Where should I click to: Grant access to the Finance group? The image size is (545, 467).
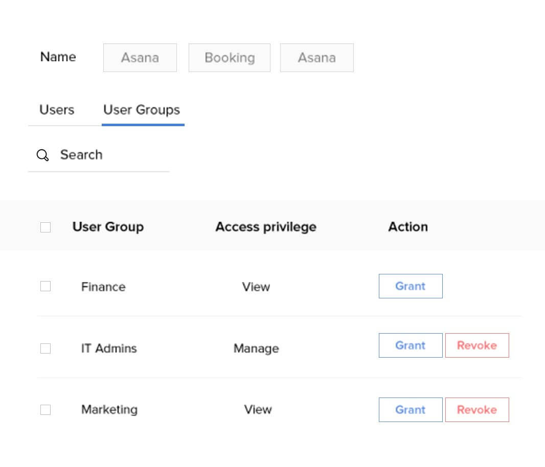(411, 286)
